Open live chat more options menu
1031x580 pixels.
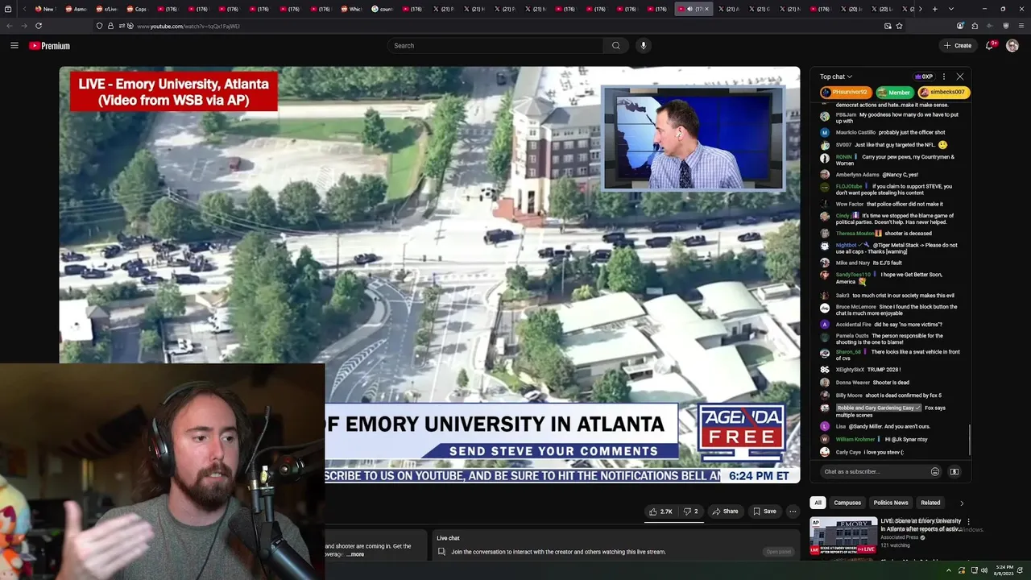coord(944,77)
